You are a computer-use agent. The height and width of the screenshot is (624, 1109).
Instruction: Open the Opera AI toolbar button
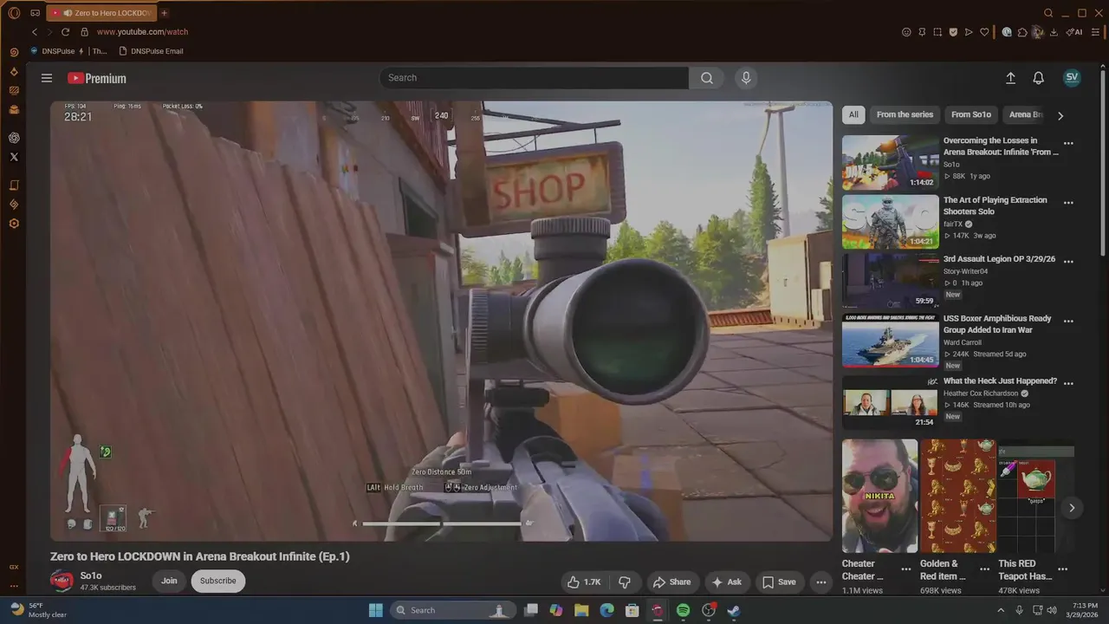(1074, 32)
